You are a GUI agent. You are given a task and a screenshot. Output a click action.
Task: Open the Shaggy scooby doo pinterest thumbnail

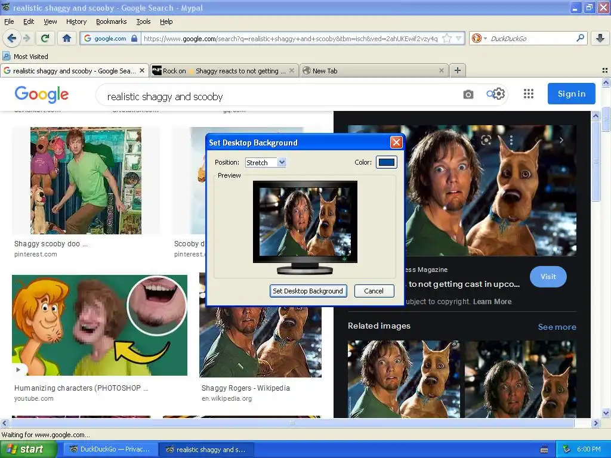coord(86,180)
